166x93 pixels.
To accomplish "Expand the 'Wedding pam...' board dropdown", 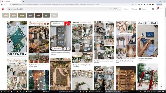I will click(58, 24).
